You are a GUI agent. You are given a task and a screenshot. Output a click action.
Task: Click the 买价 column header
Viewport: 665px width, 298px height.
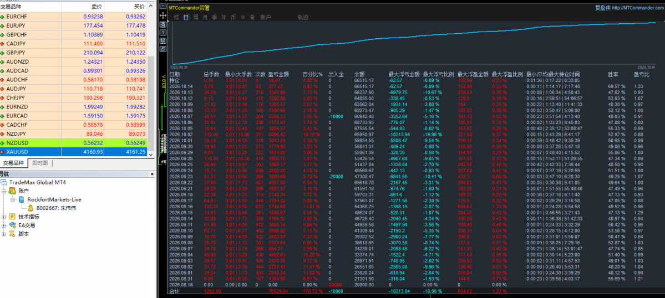coord(125,7)
